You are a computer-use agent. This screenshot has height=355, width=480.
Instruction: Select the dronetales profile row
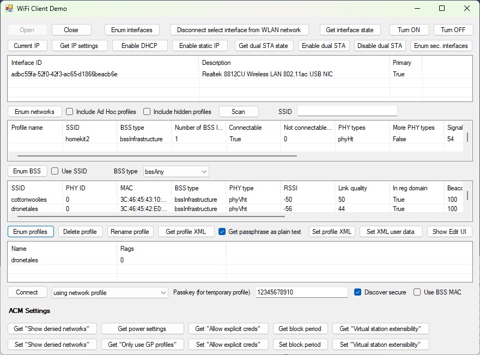point(25,260)
